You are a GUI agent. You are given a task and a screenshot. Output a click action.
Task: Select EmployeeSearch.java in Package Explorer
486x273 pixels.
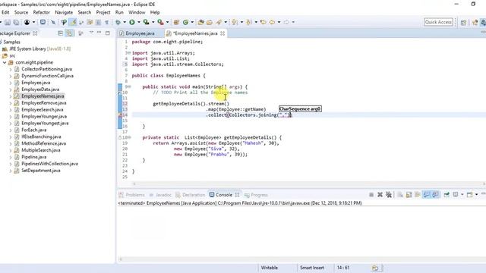tap(43, 109)
